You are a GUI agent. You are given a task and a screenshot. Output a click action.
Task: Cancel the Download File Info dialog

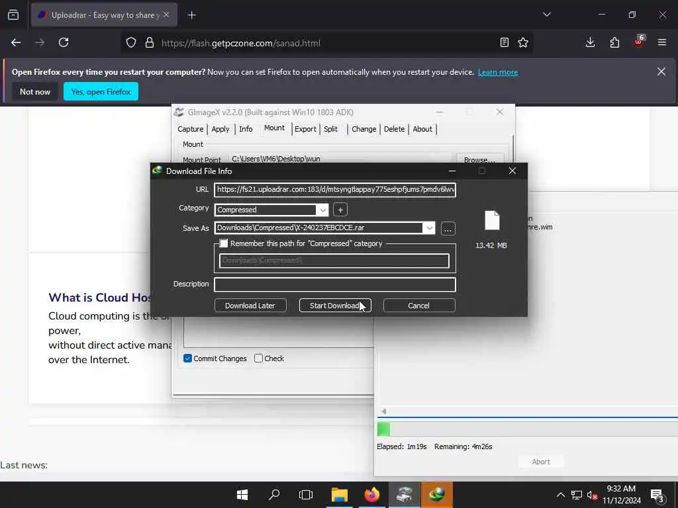(x=418, y=306)
